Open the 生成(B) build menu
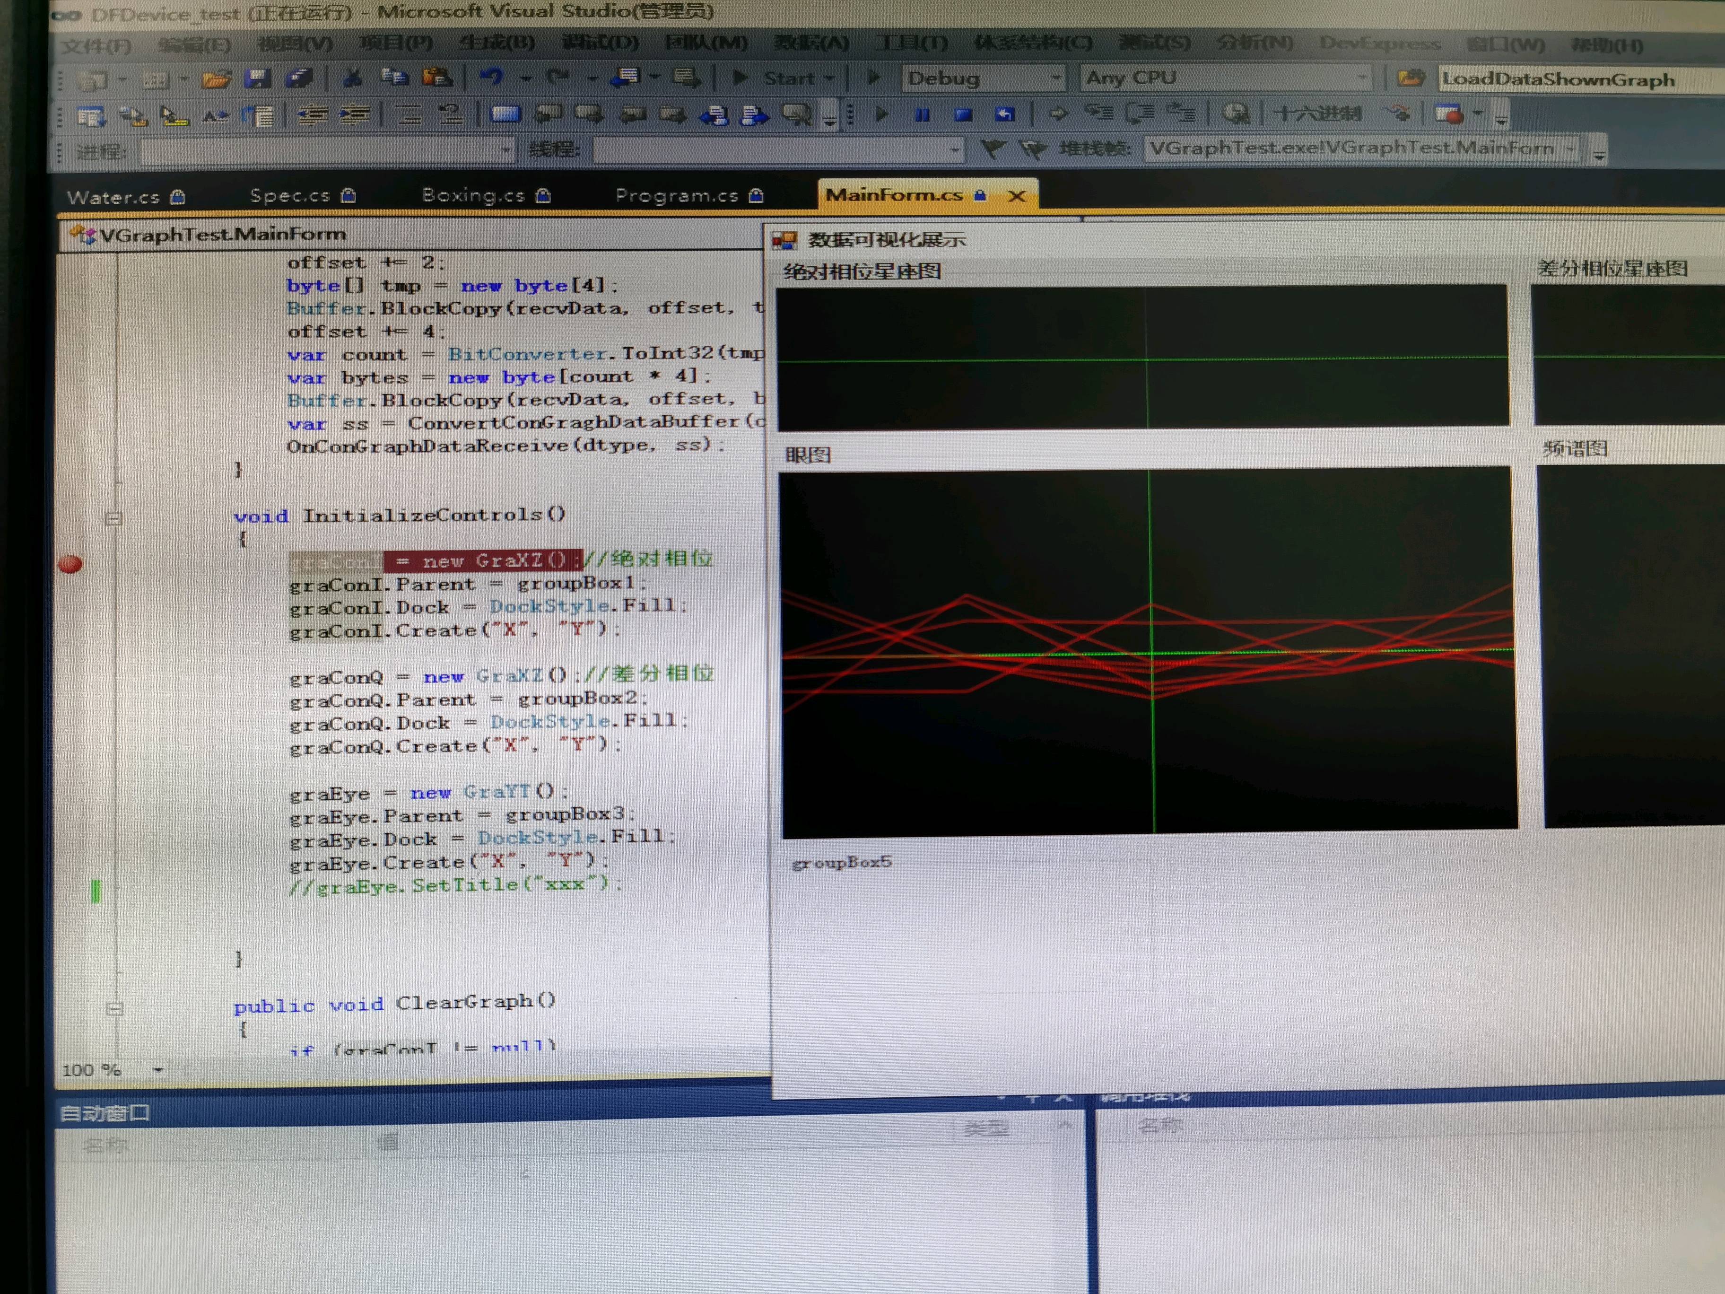The height and width of the screenshot is (1294, 1725). coord(497,43)
